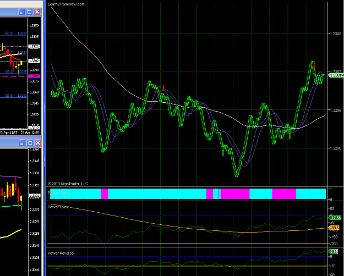Select the Power Reverse indicator label

point(61,253)
